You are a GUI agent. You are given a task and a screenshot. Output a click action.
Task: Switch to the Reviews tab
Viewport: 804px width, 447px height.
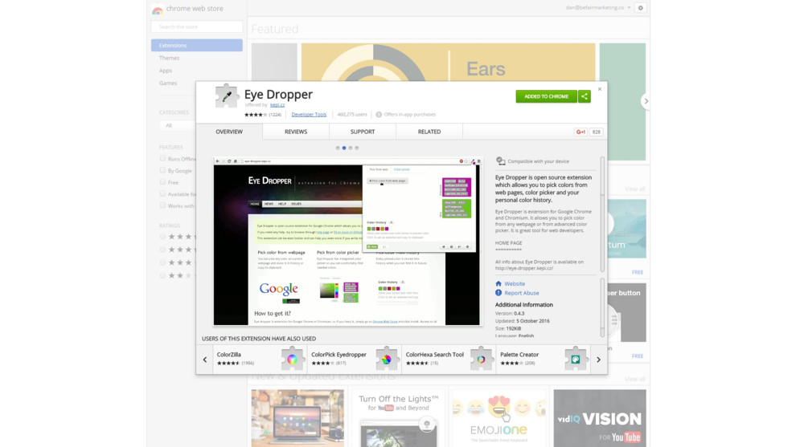pyautogui.click(x=296, y=132)
